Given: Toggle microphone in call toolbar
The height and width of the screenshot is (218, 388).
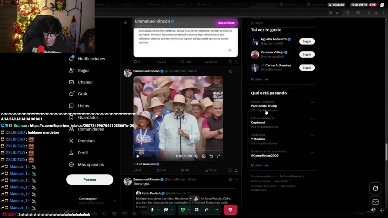Looking at the screenshot, I should [152, 210].
